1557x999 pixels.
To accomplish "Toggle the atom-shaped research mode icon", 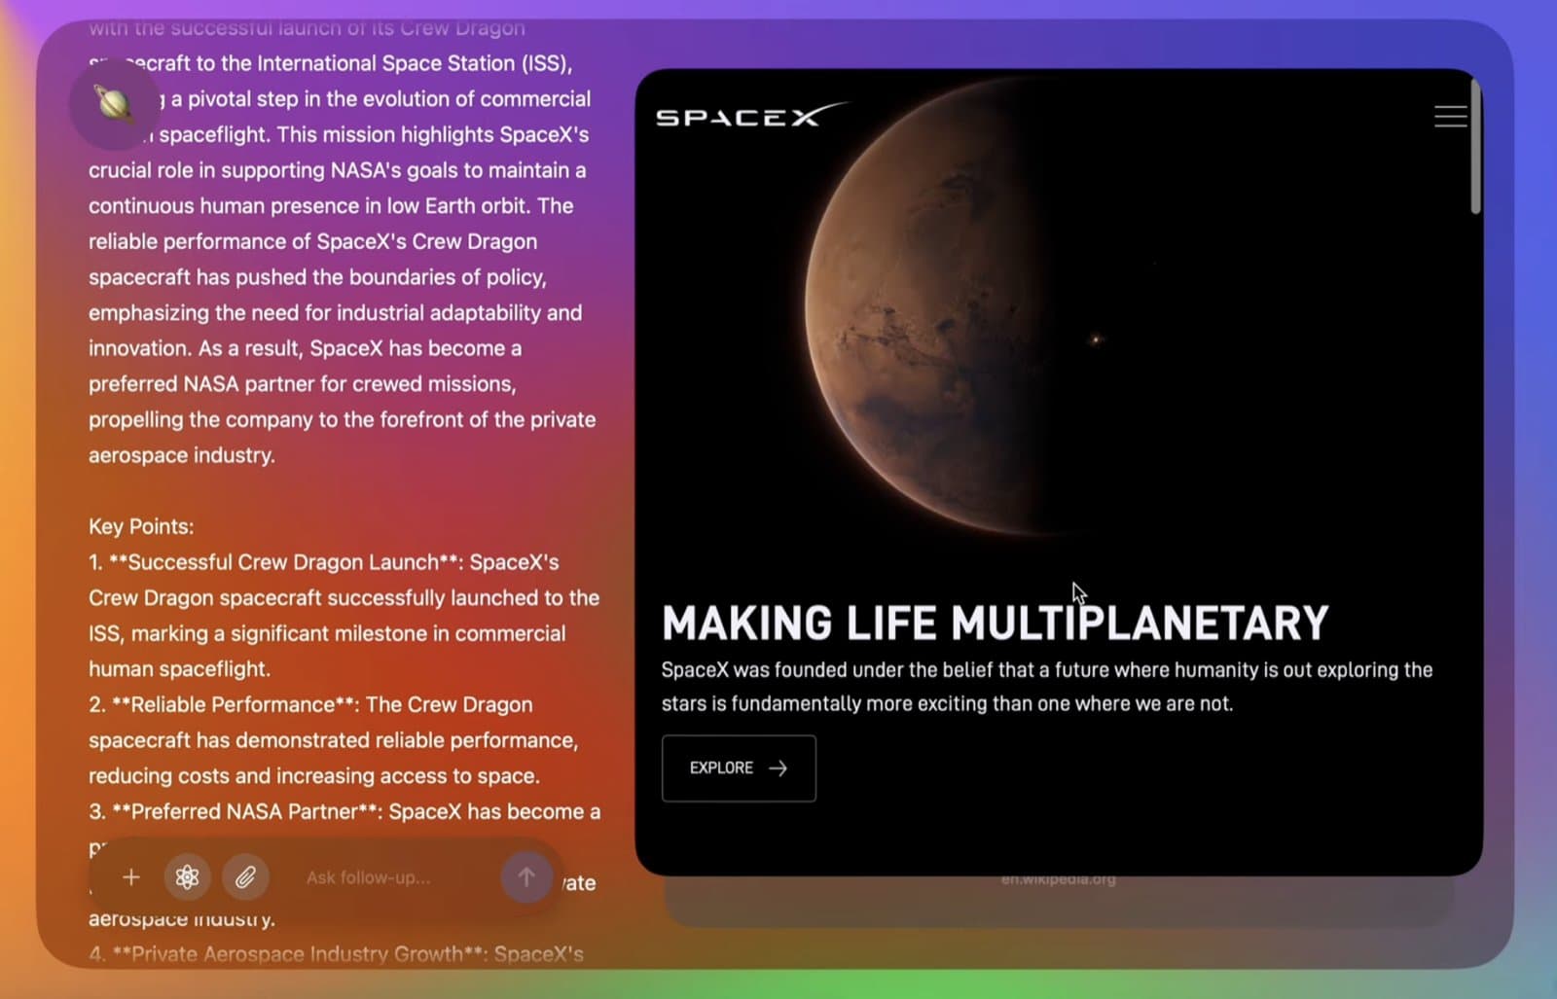I will point(188,877).
